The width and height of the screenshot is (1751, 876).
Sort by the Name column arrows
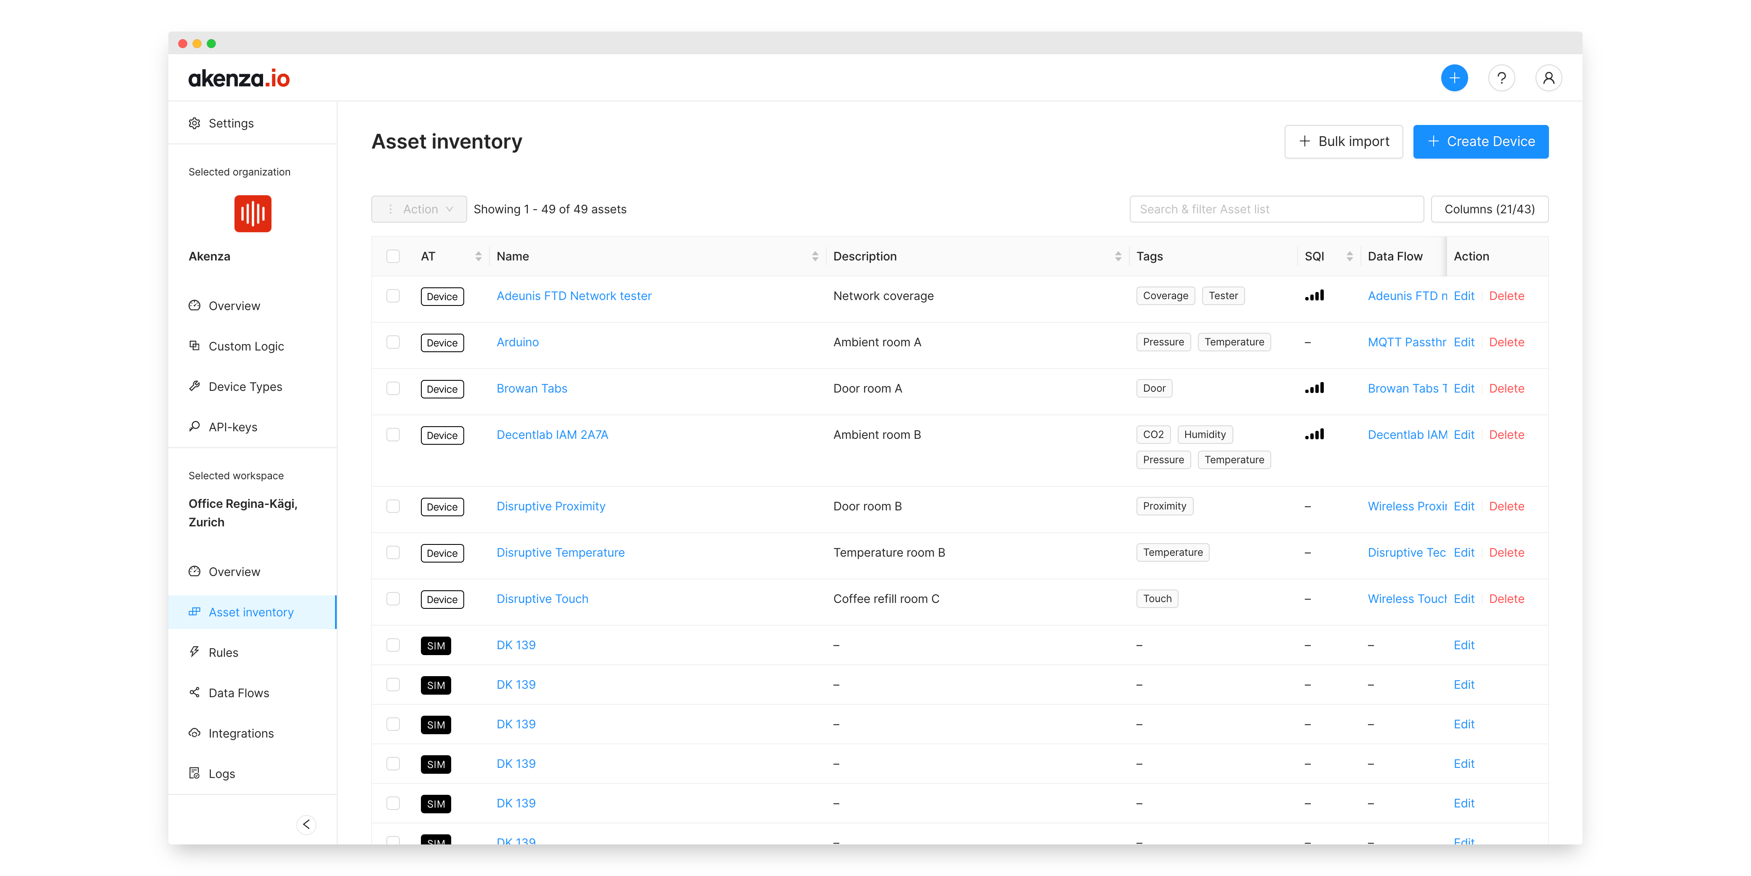pos(815,256)
